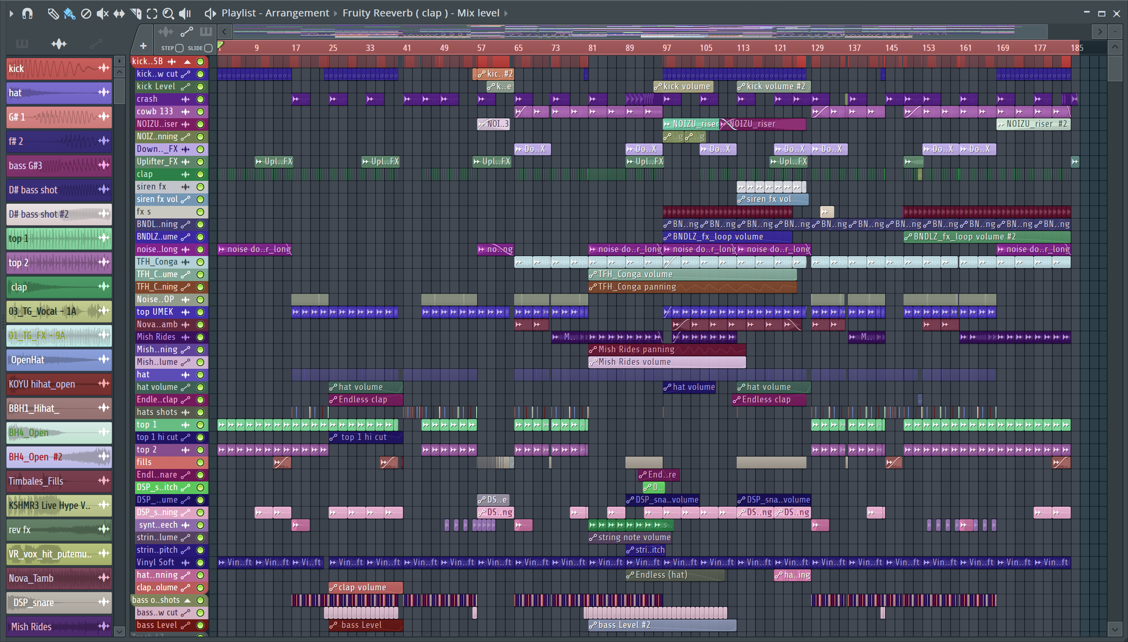Click Fruity Reeverb ( clap ) - Mix level breadcrumb
Screen dimensions: 1128x642
coord(421,13)
